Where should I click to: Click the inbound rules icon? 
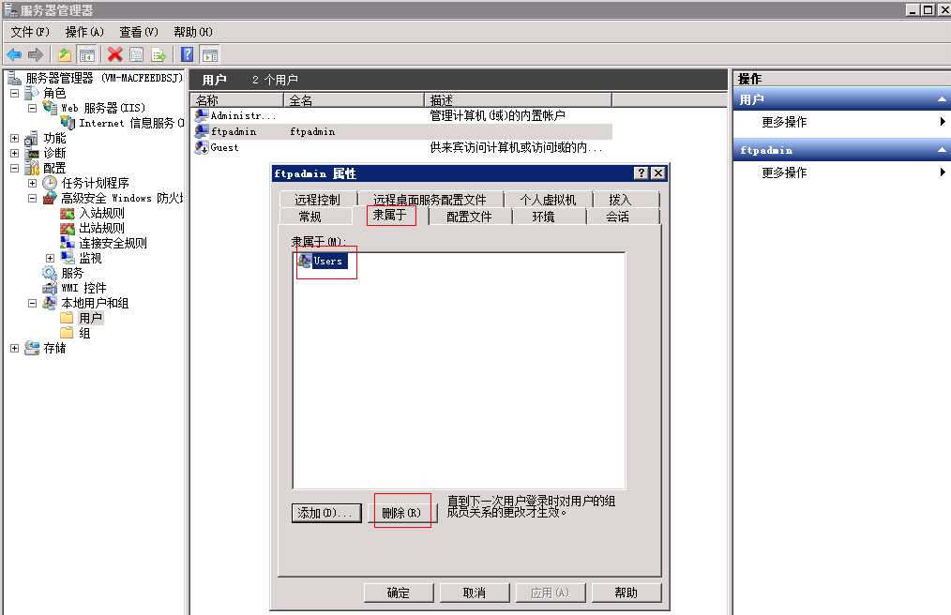point(68,214)
